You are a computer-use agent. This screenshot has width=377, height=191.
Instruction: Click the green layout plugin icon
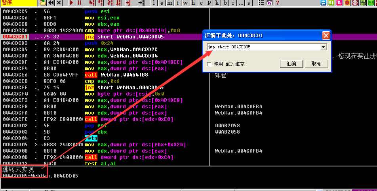(371, 3)
